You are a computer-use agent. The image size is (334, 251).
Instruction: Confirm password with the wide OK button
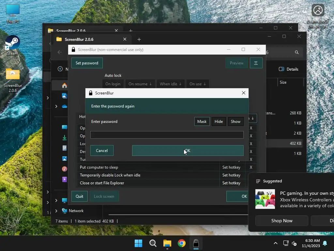click(x=188, y=151)
